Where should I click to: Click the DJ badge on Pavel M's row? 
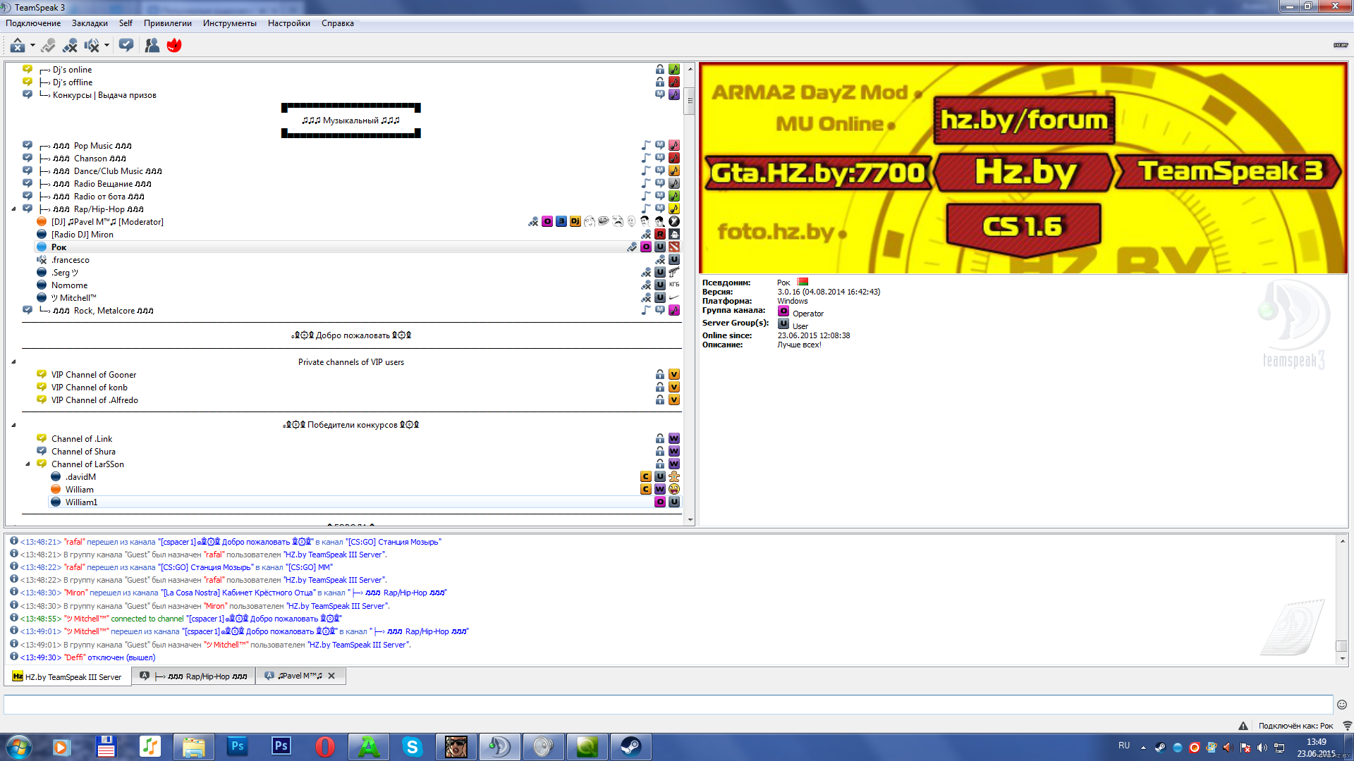point(575,222)
